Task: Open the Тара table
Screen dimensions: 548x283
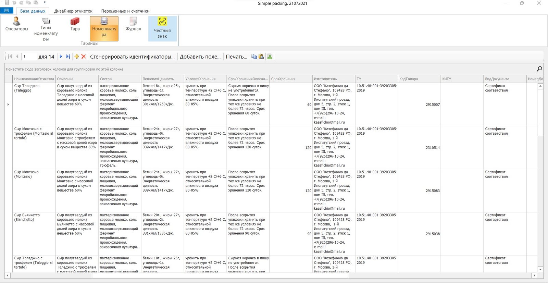Action: (75, 25)
